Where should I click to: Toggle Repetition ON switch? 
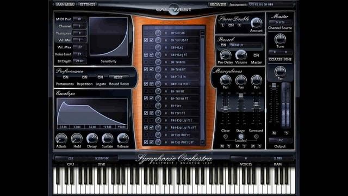[85, 77]
